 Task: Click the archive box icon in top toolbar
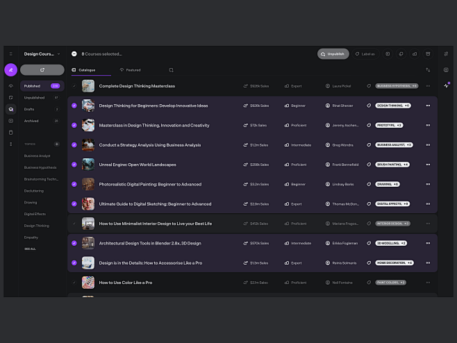coord(428,53)
